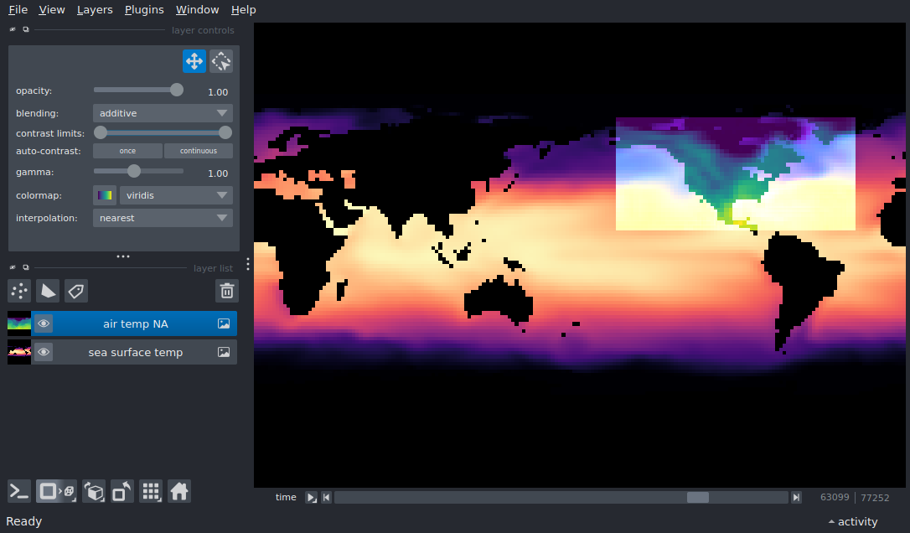The width and height of the screenshot is (910, 533).
Task: Select the air temp NA layer
Action: [135, 323]
